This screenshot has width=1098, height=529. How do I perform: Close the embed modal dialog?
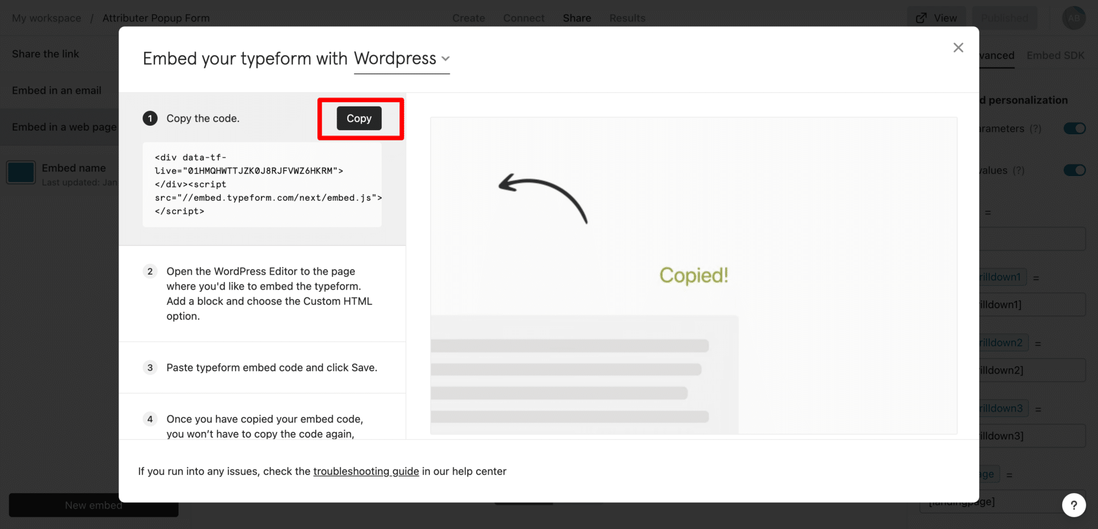[x=958, y=48]
